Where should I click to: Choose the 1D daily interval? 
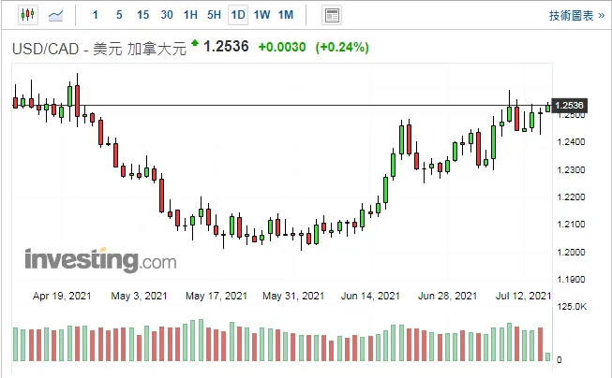[238, 15]
